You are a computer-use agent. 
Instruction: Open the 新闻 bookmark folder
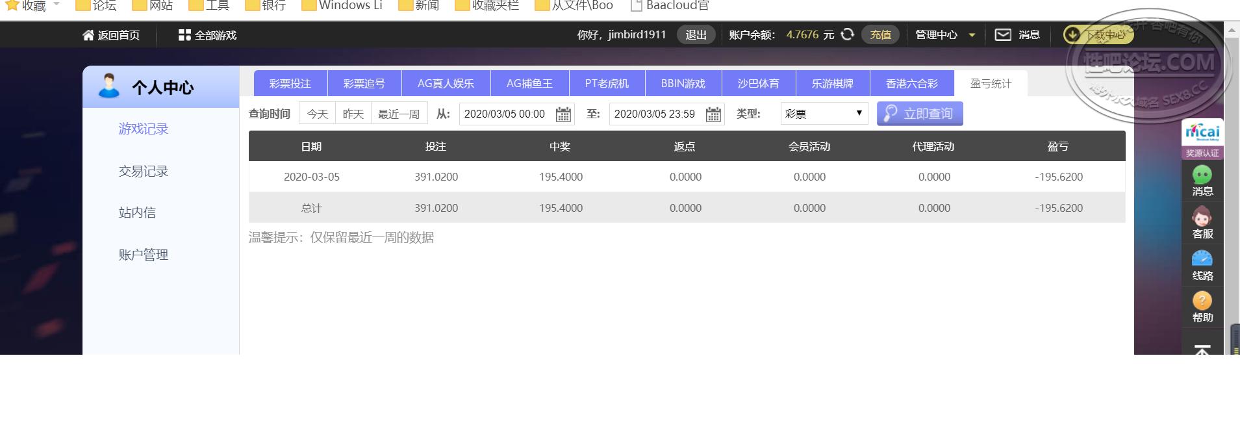coord(419,5)
